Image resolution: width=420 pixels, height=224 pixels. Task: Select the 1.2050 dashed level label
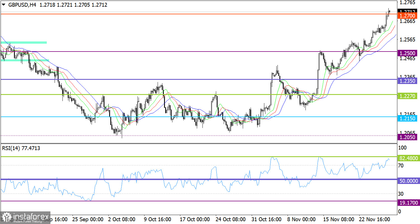pos(407,137)
